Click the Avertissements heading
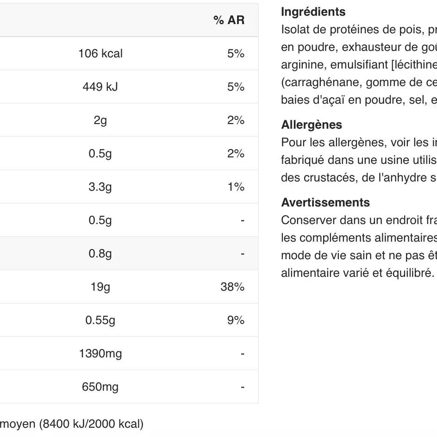The height and width of the screenshot is (437, 437). coord(325,202)
